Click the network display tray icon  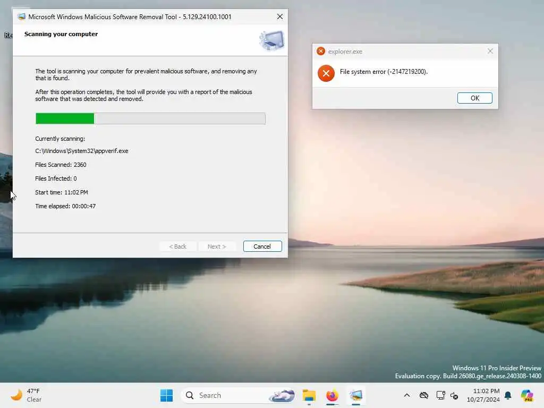pyautogui.click(x=440, y=395)
